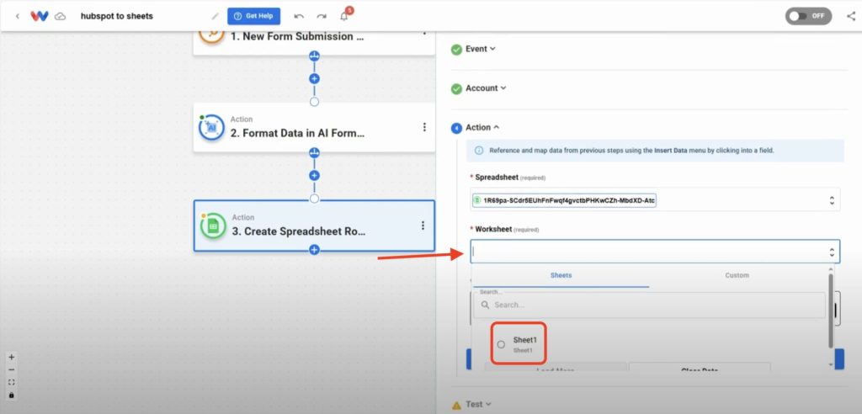The image size is (862, 414).
Task: Click the dropdown list scrollbar
Action: point(831,310)
